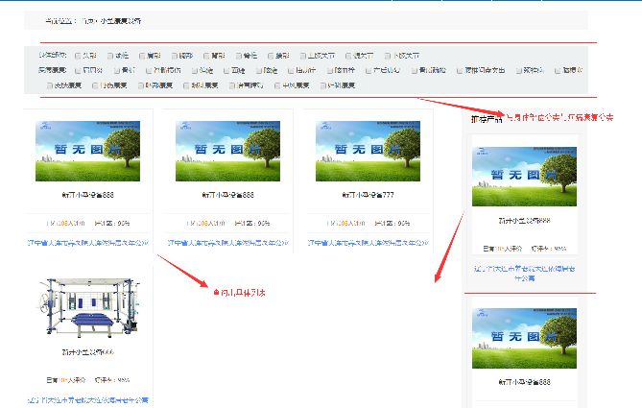
Task: Open the second product's 暂无图片 thumbnail in the list
Action: (x=227, y=152)
